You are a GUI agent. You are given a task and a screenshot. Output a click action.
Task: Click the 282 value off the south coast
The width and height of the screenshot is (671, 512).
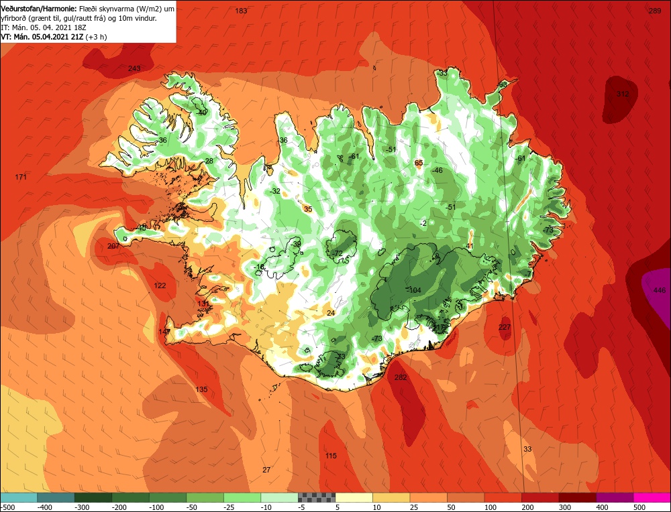401,377
